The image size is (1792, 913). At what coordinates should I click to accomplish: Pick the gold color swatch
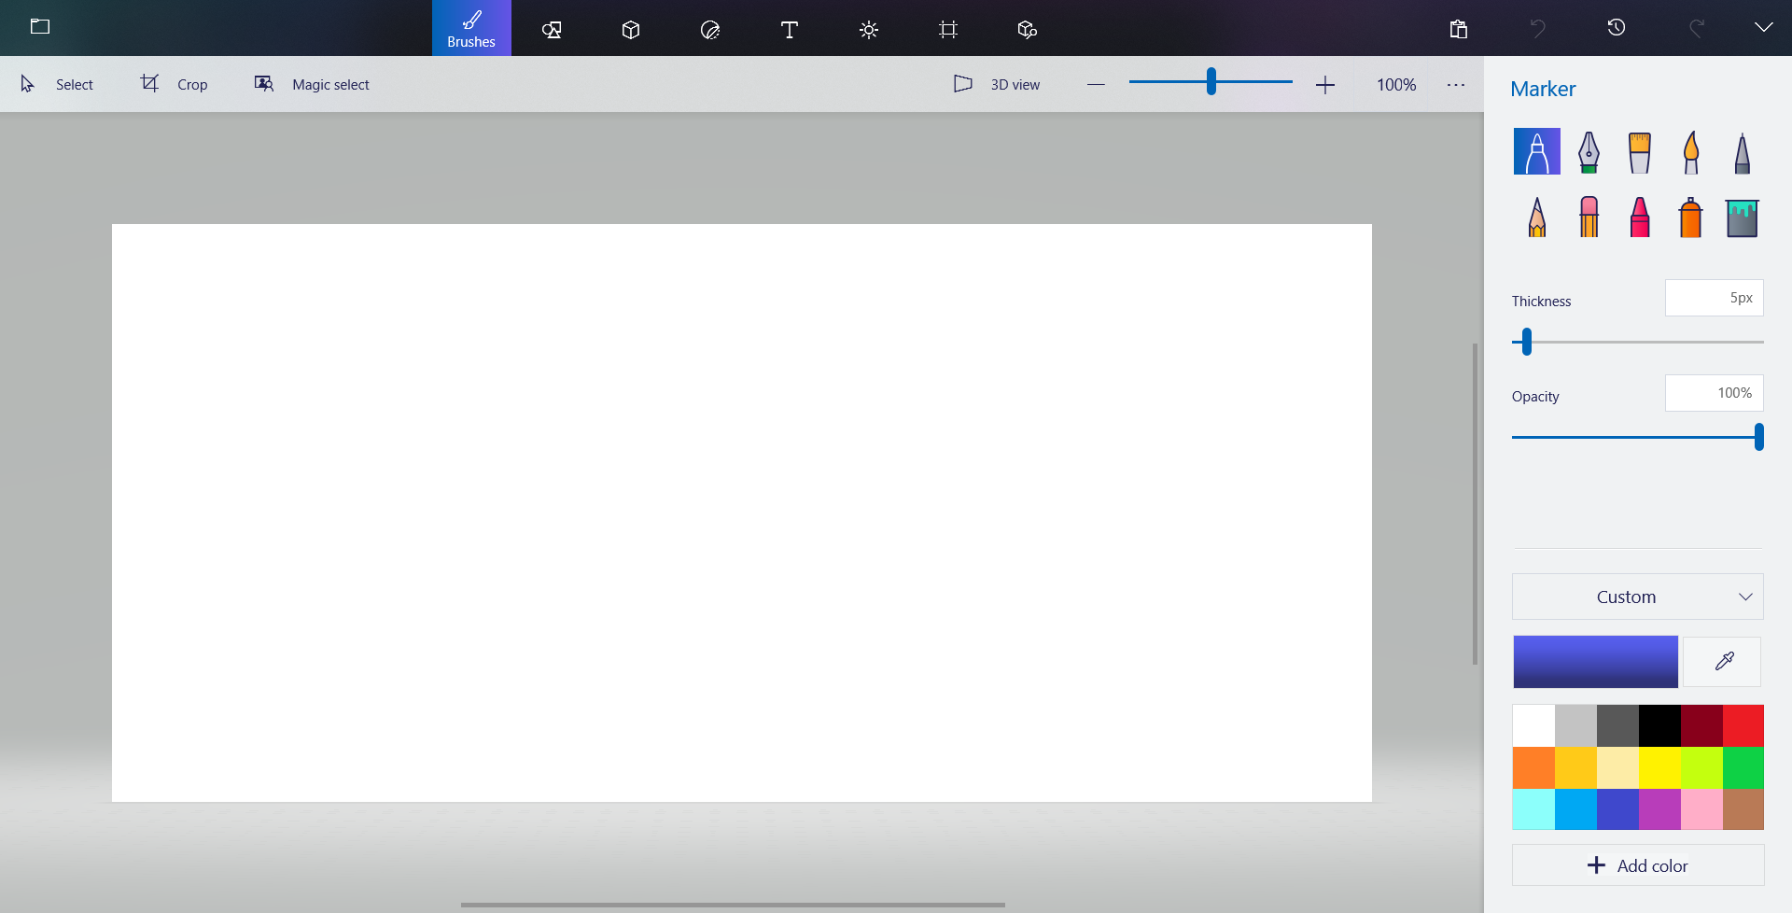click(1575, 767)
